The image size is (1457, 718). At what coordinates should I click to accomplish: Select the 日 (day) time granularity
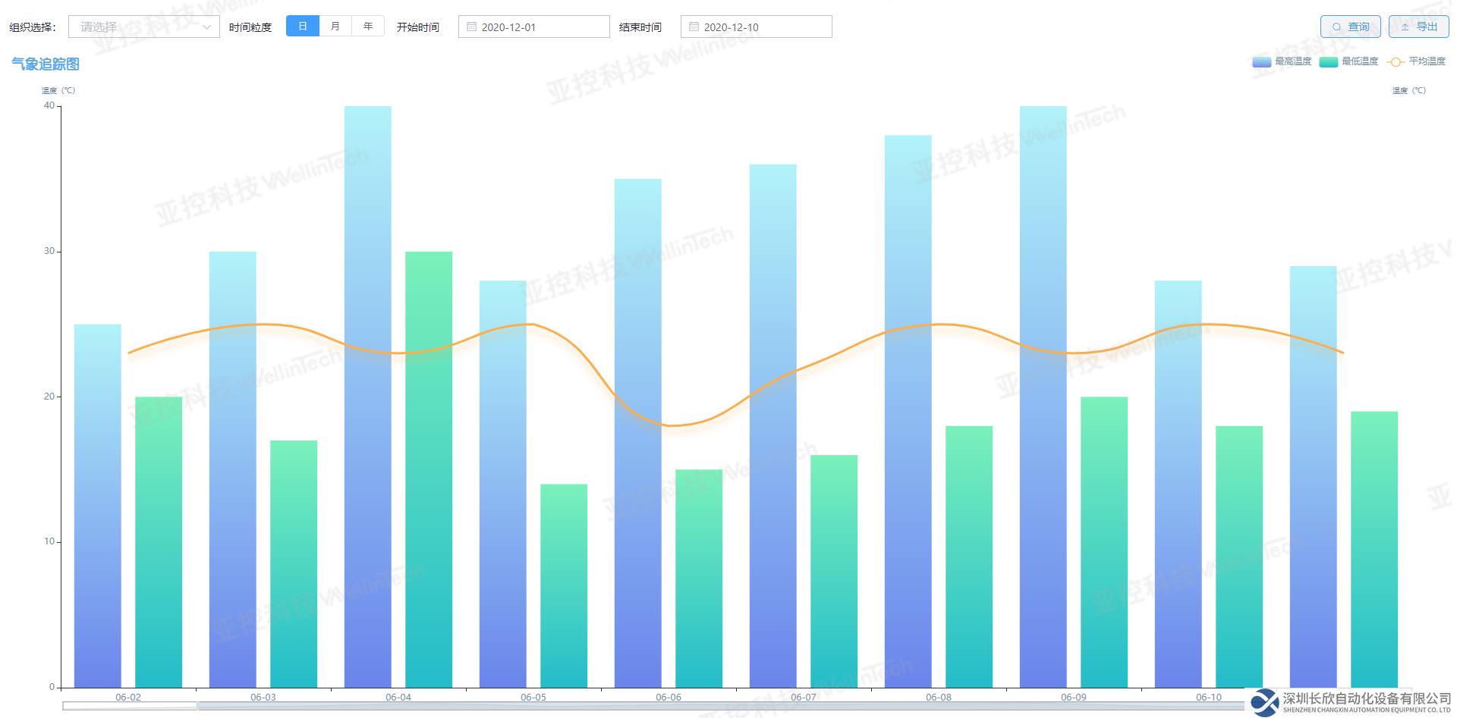(303, 27)
